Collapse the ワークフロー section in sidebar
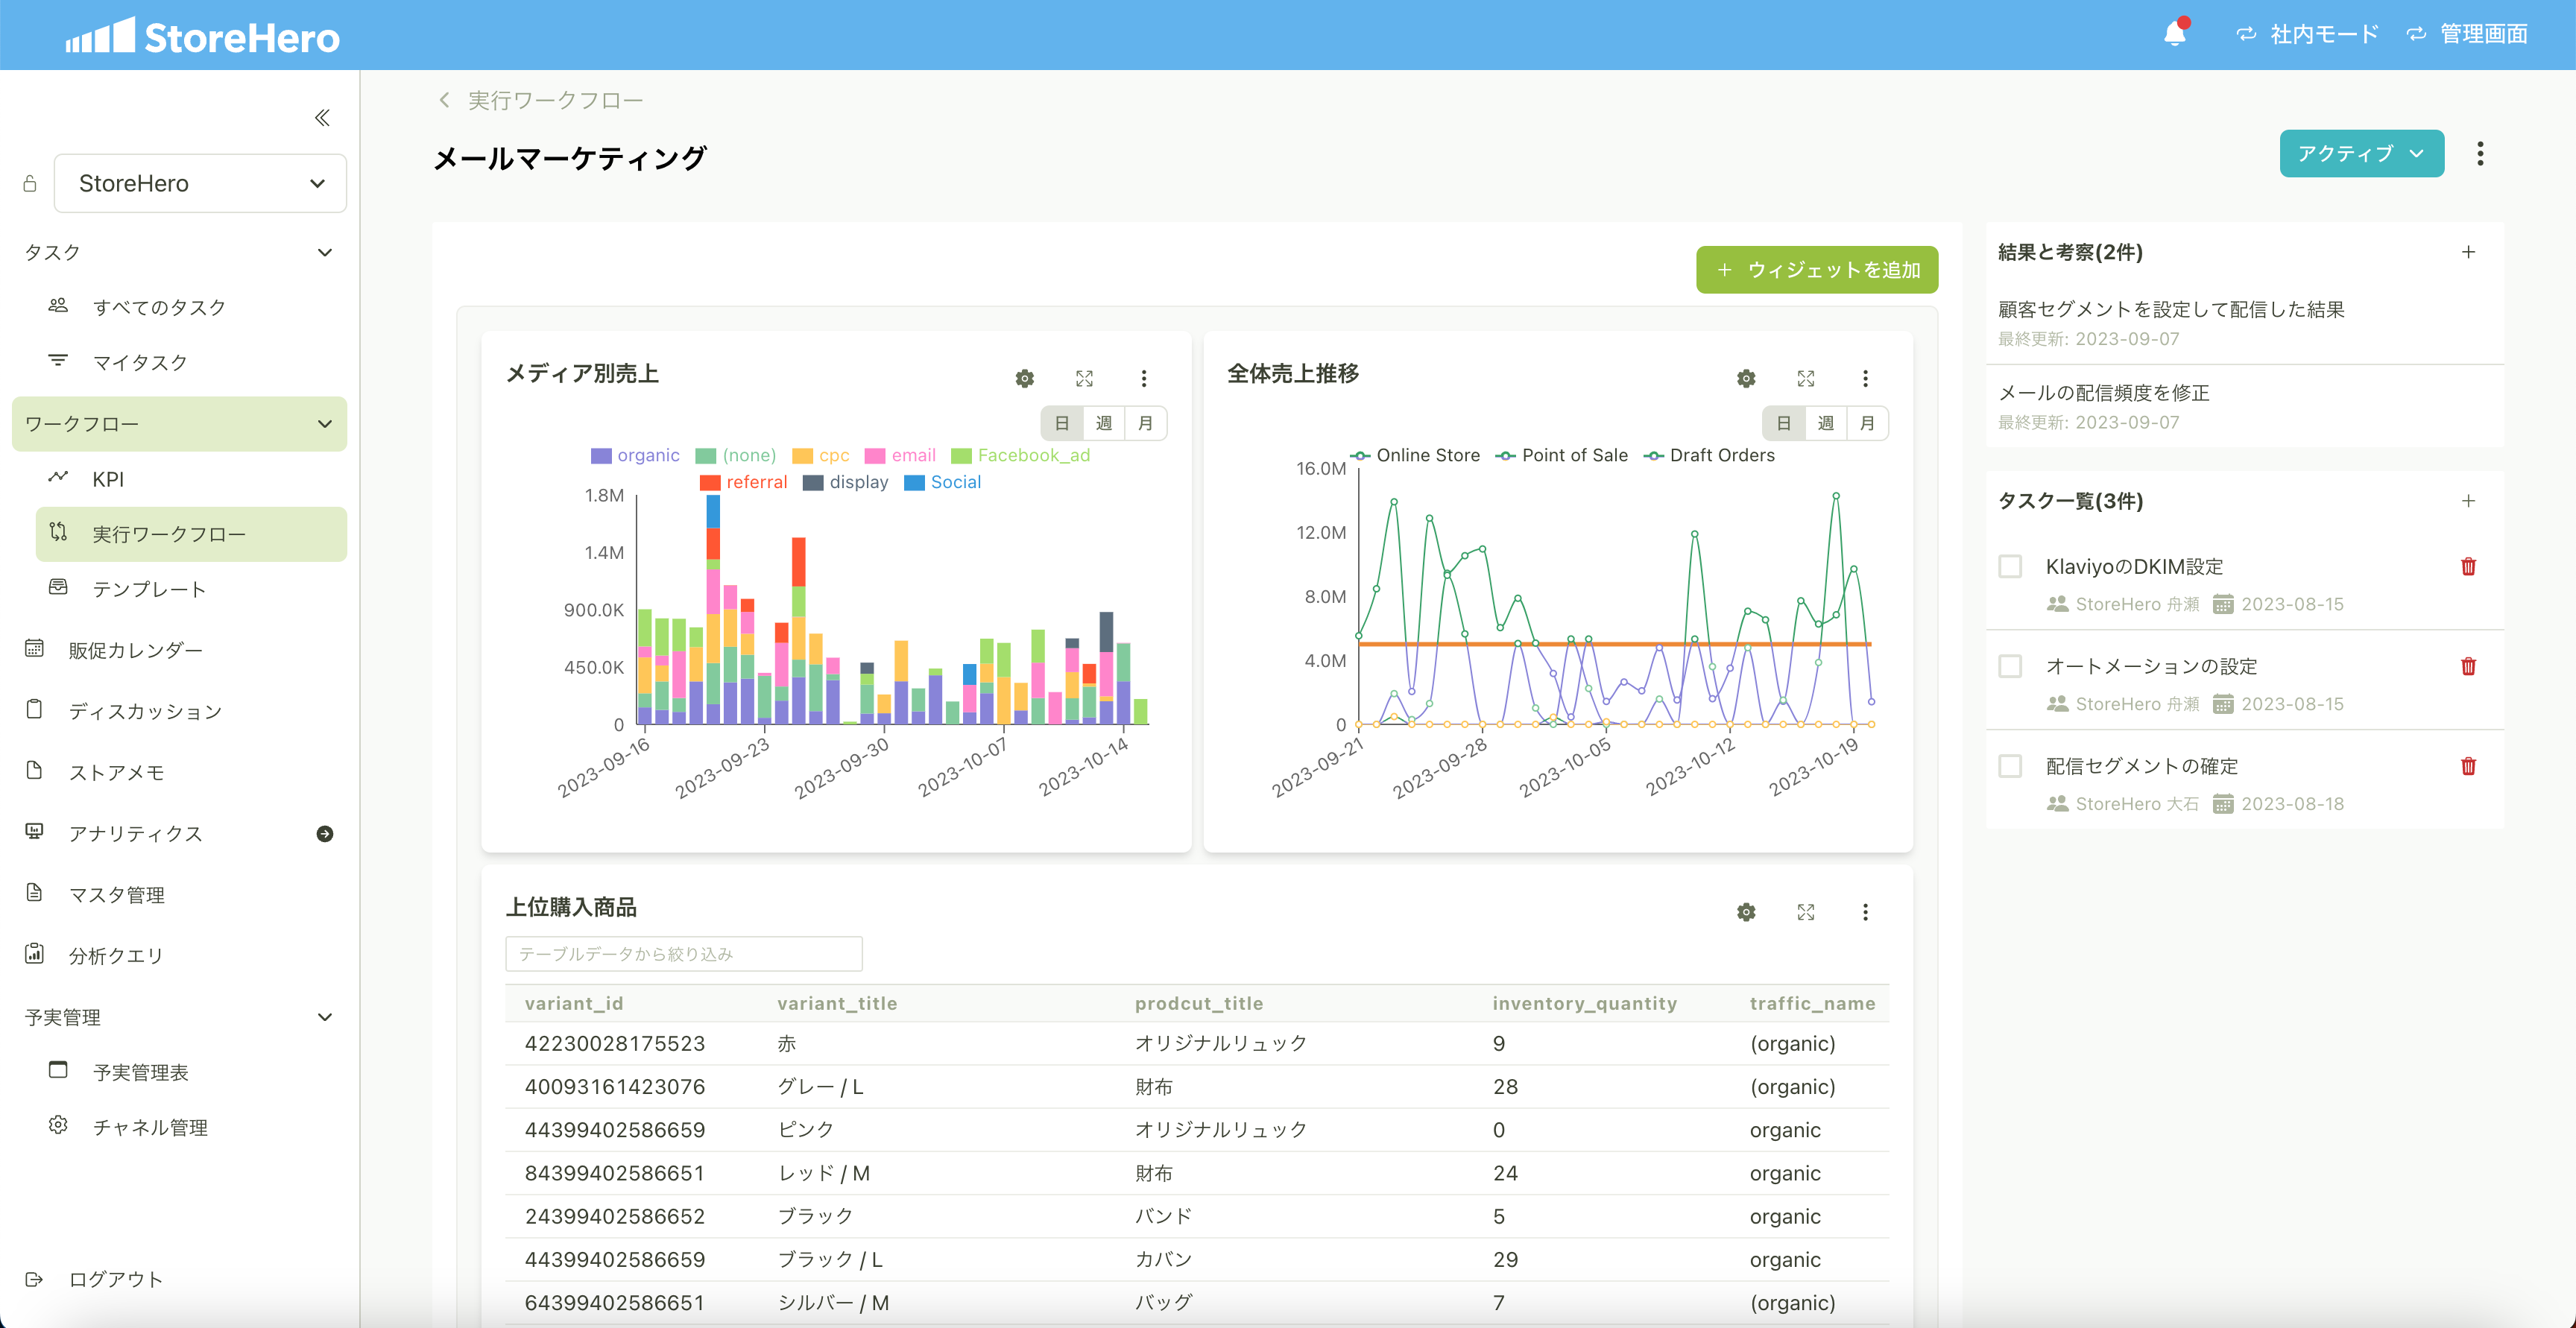2576x1328 pixels. pos(325,424)
